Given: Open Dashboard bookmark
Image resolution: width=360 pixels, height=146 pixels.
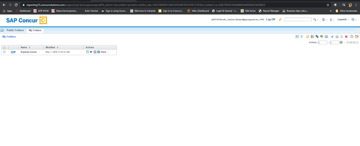Looking at the screenshot, I should coord(23,11).
